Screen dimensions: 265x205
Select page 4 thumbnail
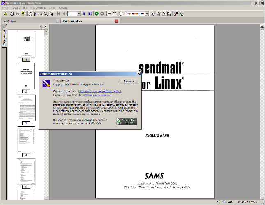click(x=26, y=139)
